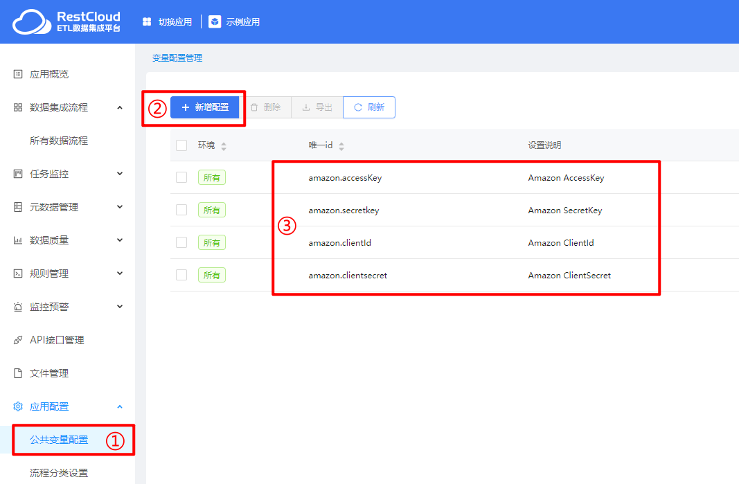This screenshot has height=484, width=739.
Task: Click the 数据质量 chart icon
Action: coord(18,240)
